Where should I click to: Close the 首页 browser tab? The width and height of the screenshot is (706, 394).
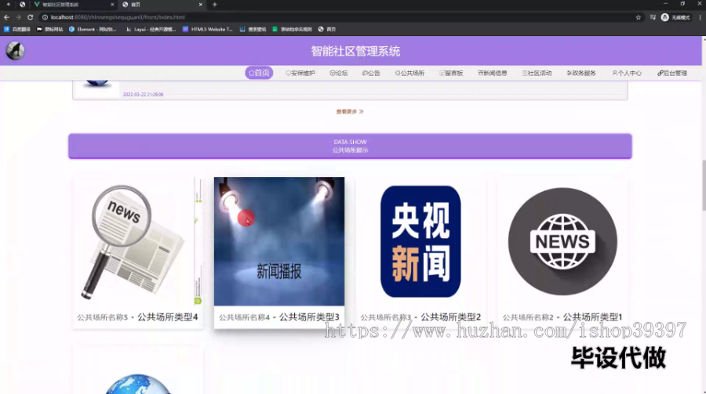(200, 5)
